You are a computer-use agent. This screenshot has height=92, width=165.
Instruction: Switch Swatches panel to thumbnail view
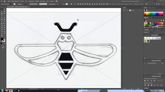[163, 20]
